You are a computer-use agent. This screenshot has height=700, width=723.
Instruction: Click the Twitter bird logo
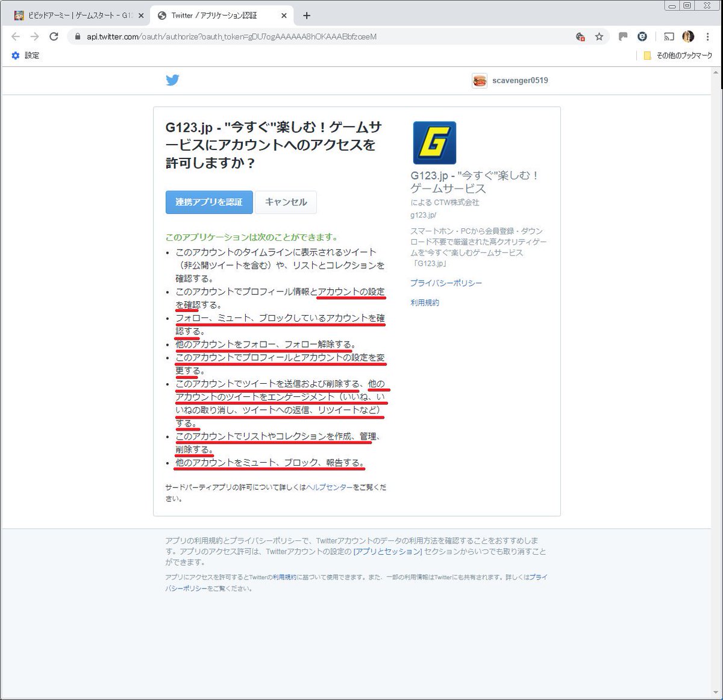pyautogui.click(x=172, y=80)
